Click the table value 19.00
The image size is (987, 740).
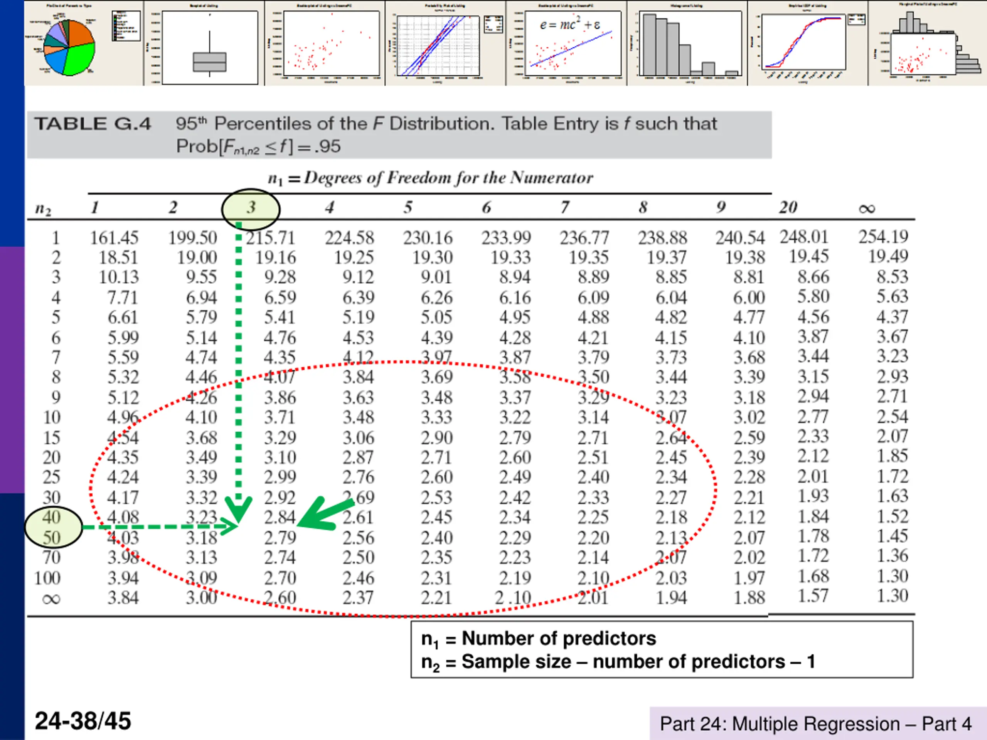(197, 258)
